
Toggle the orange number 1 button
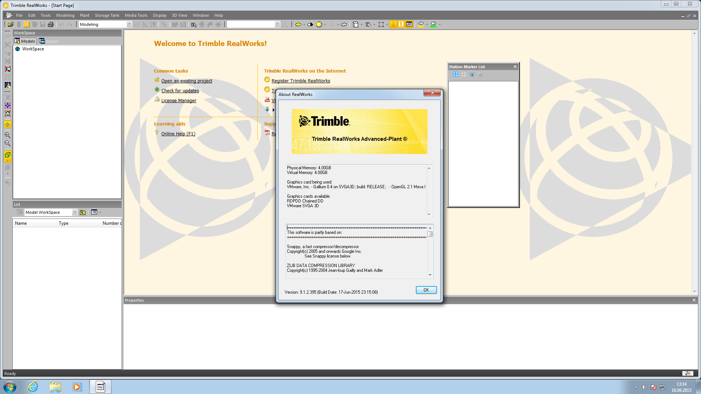tap(401, 24)
